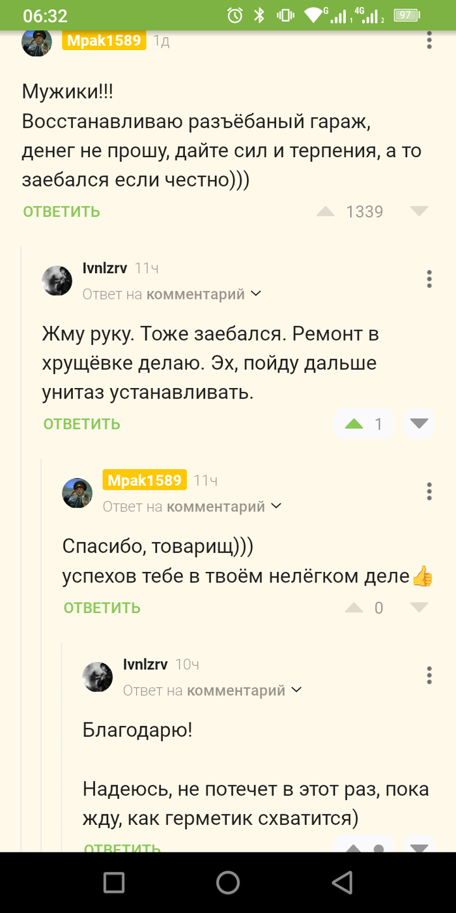Open Mpak1589's profile via their username
The width and height of the screenshot is (456, 913).
coord(103,40)
